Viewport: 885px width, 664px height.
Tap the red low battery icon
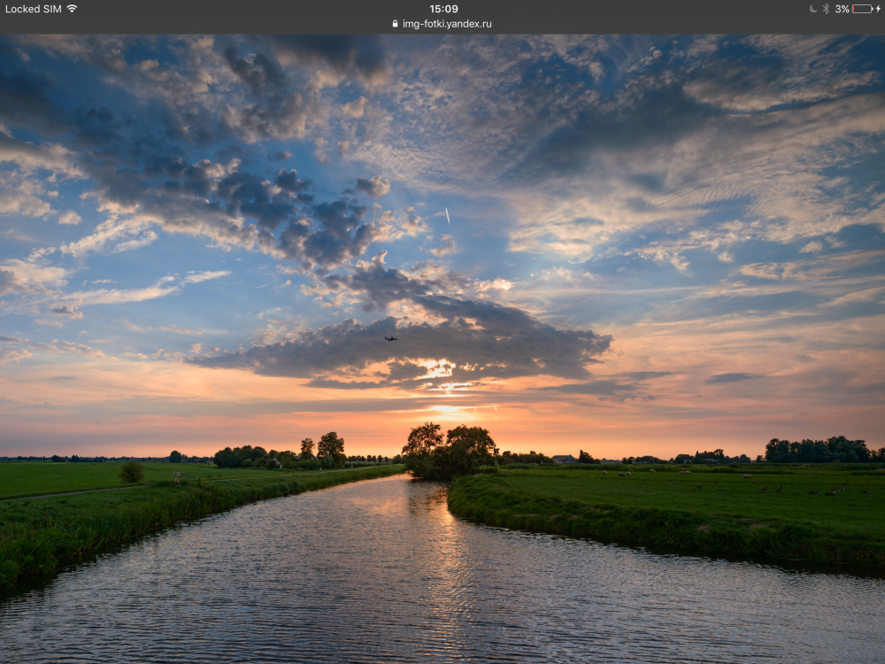coord(862,9)
